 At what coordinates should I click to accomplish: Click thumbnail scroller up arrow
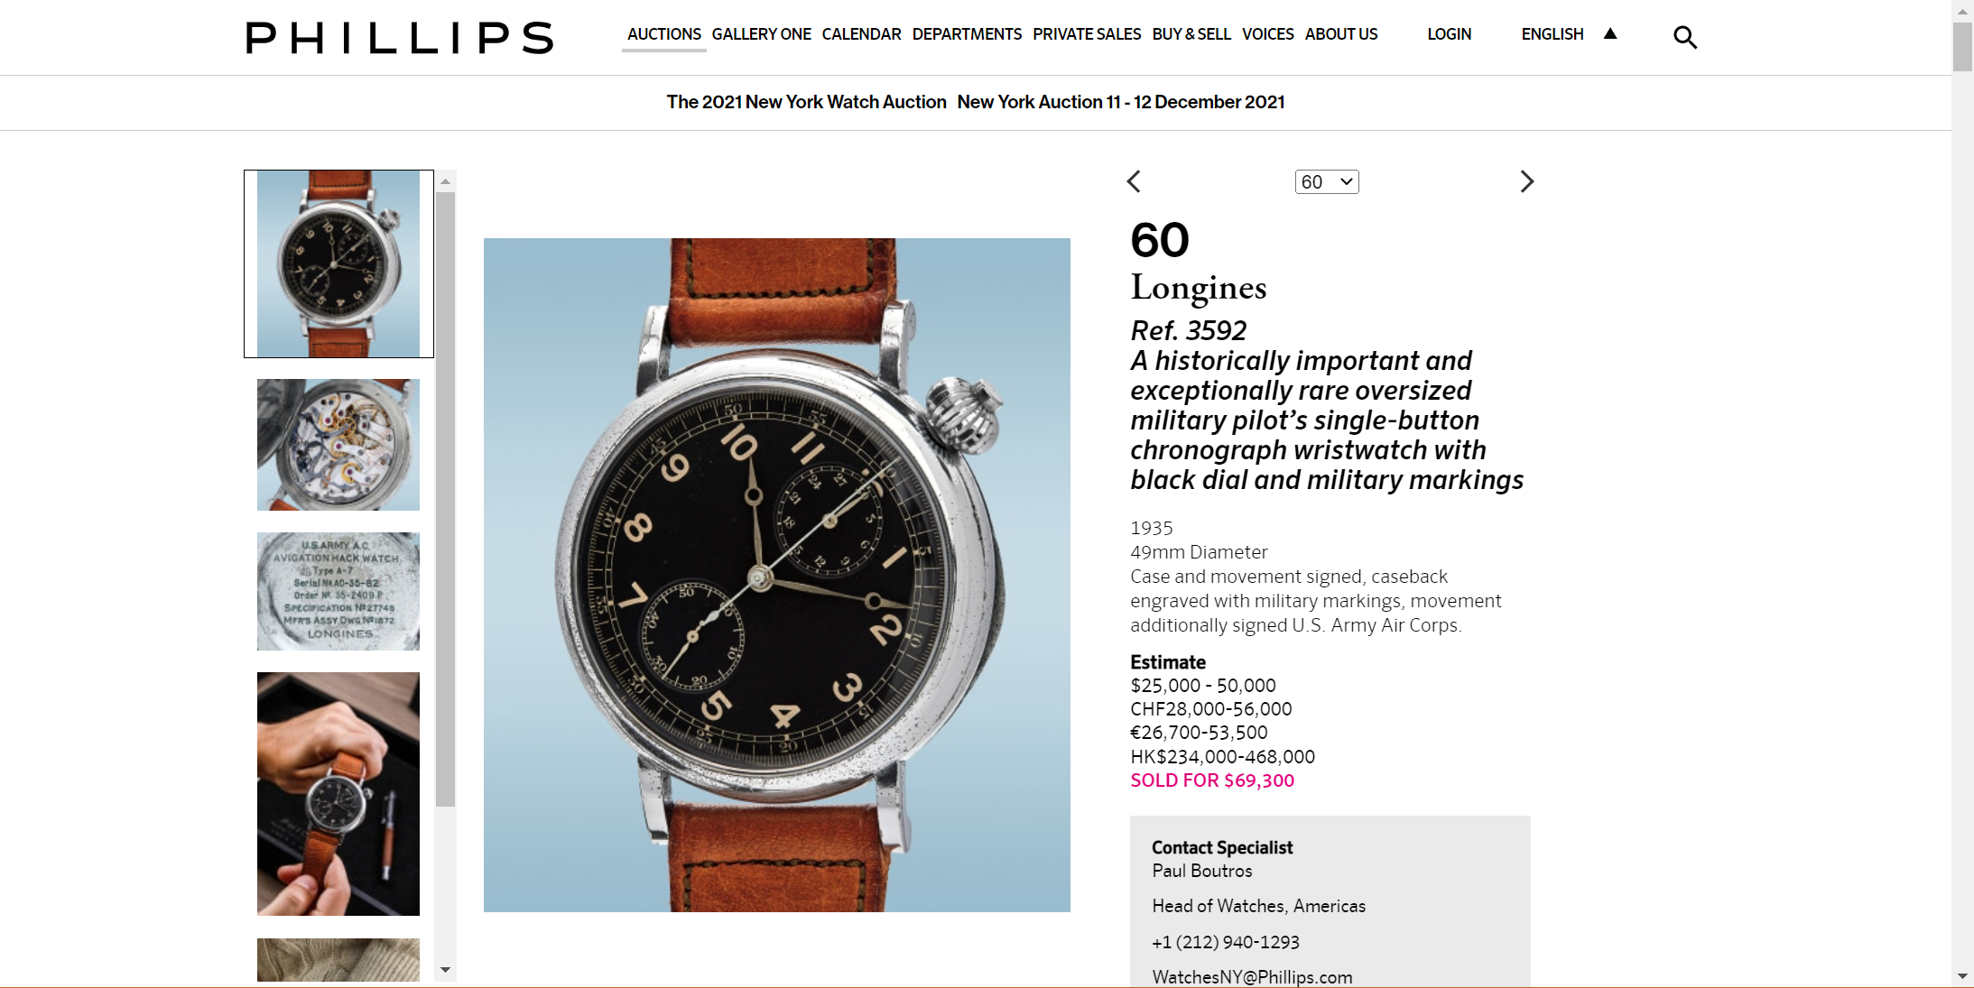[x=445, y=181]
